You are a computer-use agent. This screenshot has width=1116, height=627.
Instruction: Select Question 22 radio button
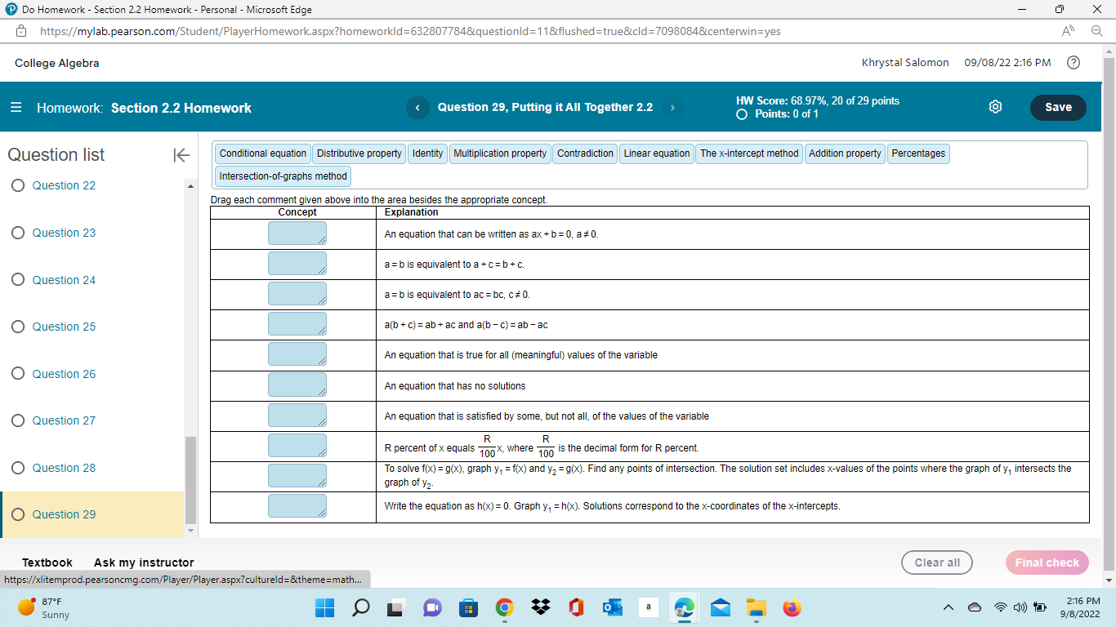click(x=18, y=185)
